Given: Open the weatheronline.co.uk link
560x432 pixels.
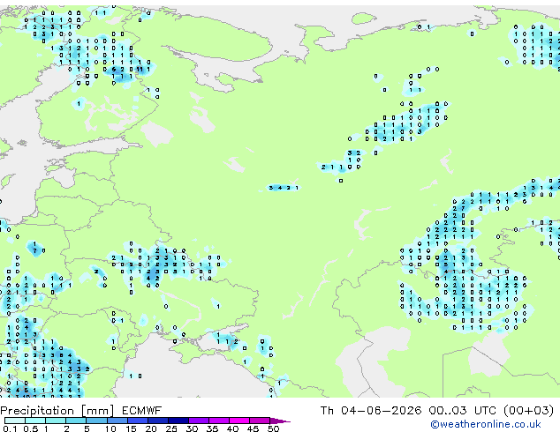Looking at the screenshot, I should 486,424.
